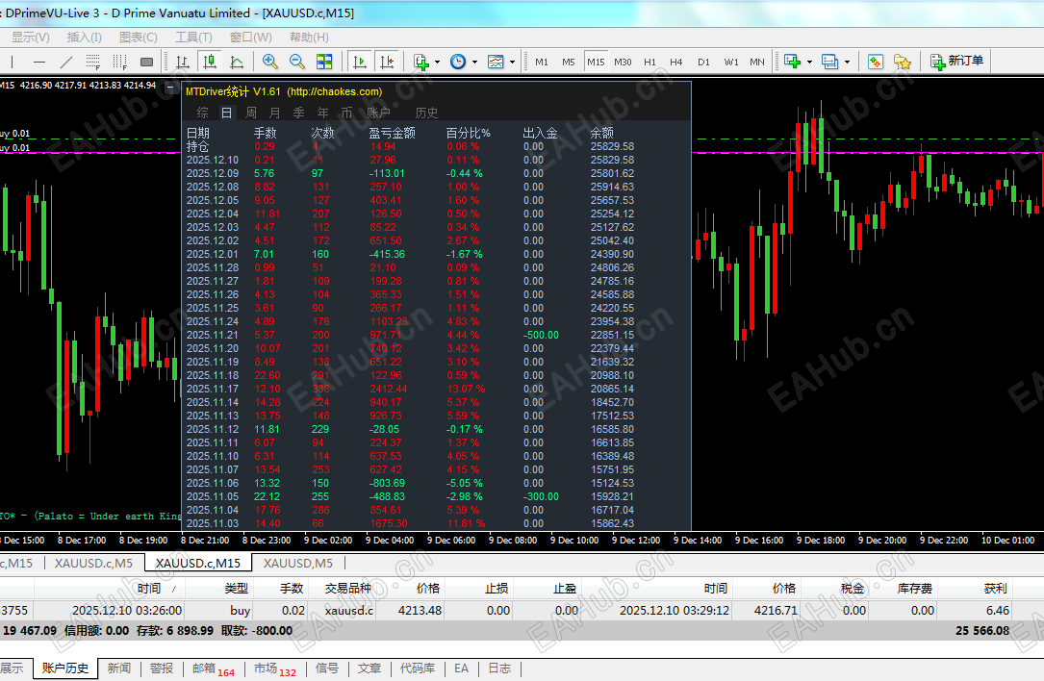Select 日 daily tab in MTDriver panel
This screenshot has width=1044, height=681.
(x=227, y=113)
